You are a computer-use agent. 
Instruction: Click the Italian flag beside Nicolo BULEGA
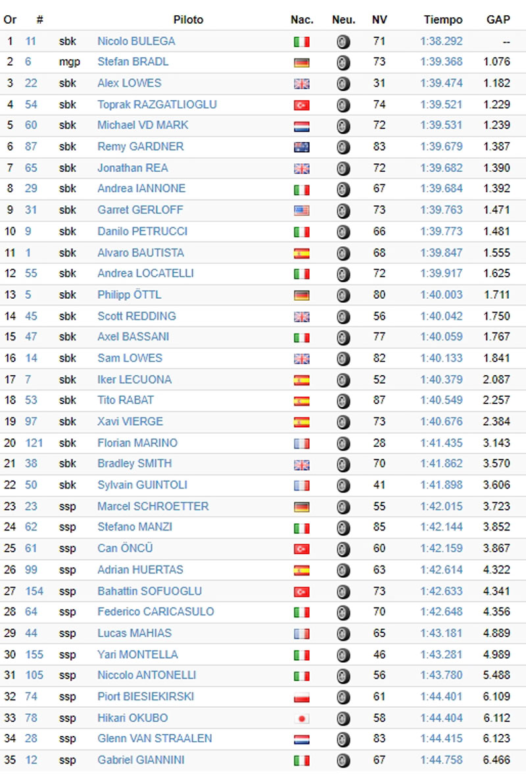(x=301, y=41)
